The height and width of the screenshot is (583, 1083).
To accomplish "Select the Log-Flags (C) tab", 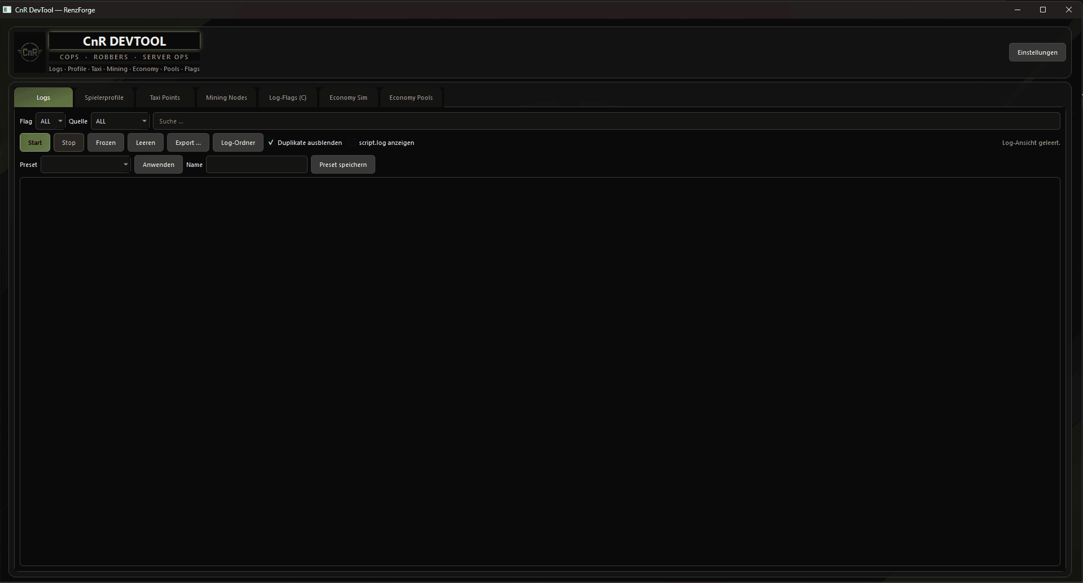I will coord(288,98).
